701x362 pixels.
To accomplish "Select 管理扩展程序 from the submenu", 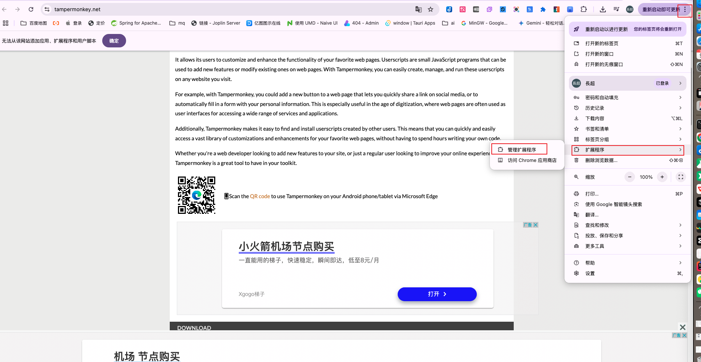I will 521,150.
